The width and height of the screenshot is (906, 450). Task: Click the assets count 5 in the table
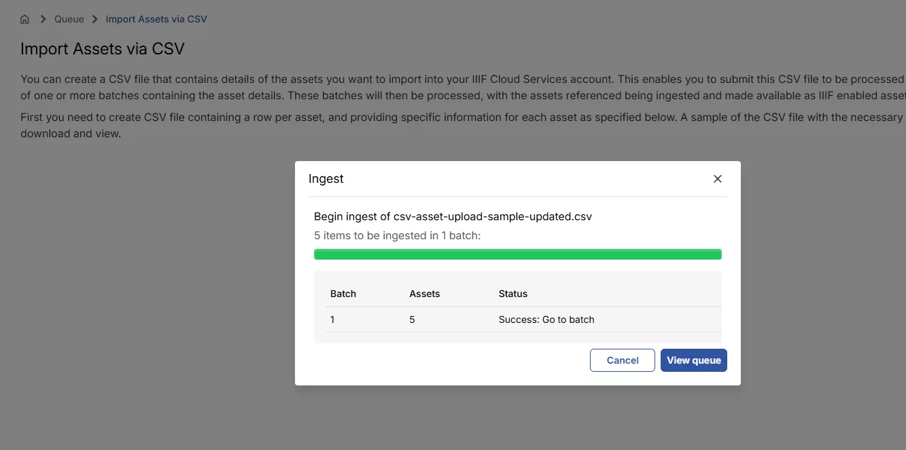pyautogui.click(x=412, y=319)
